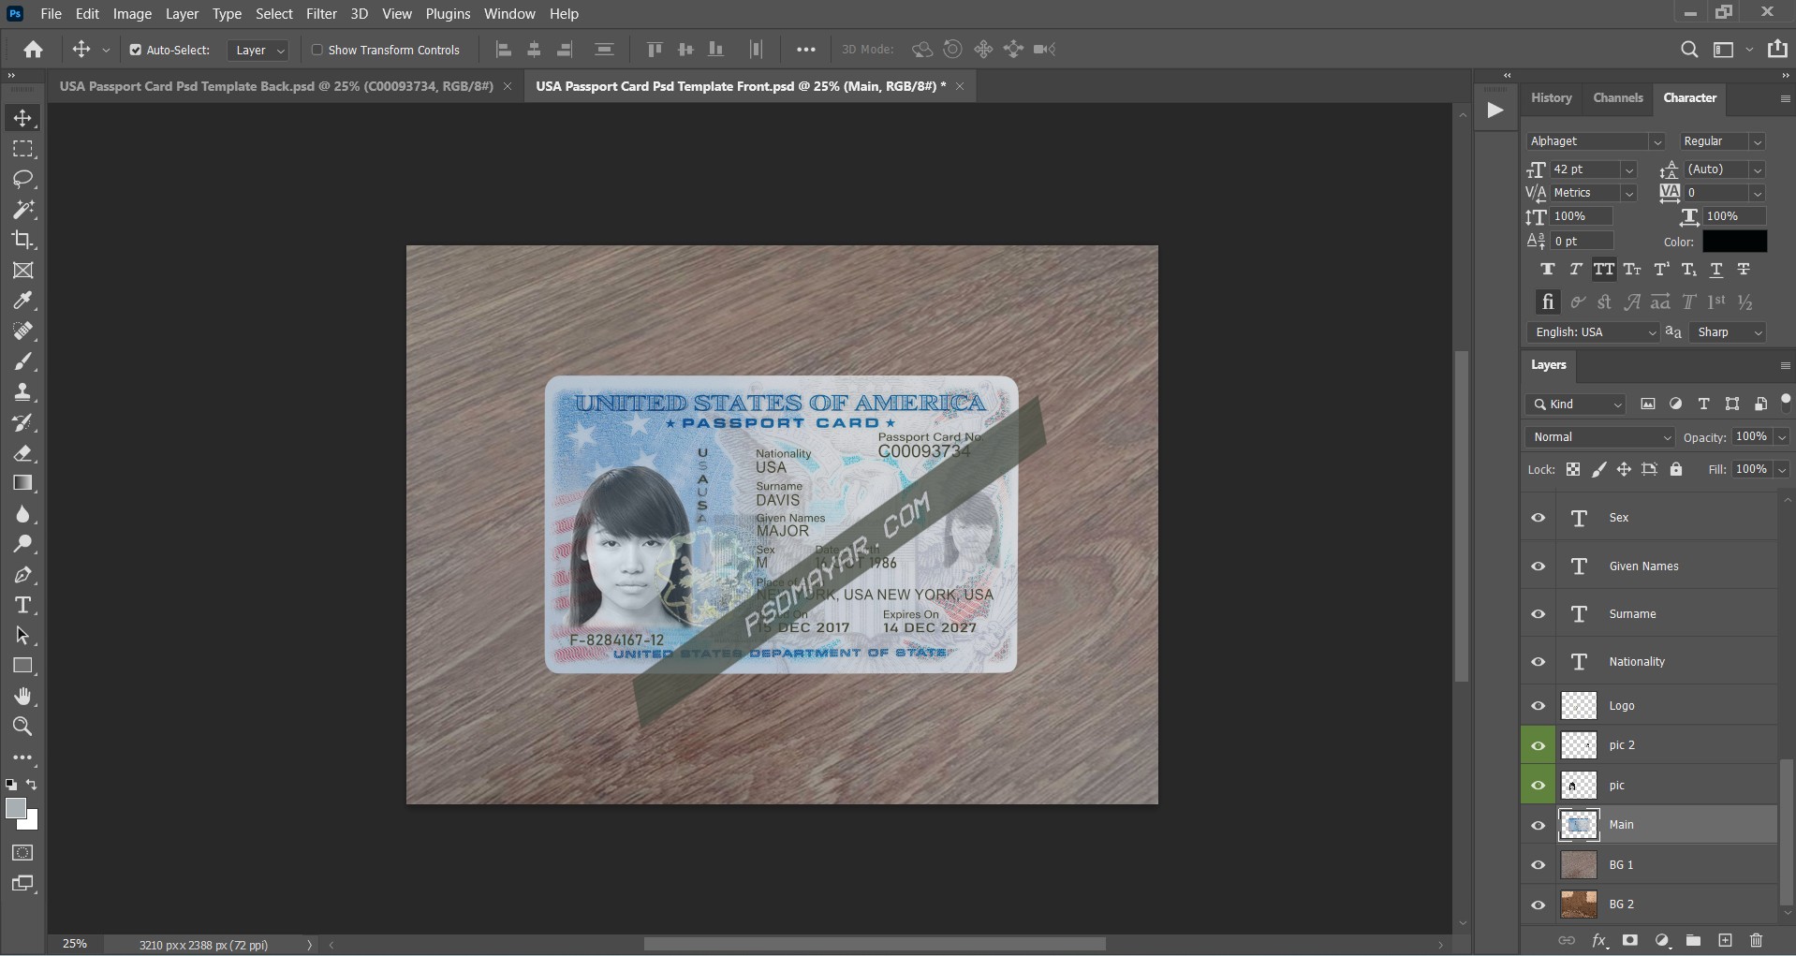Click the Share icon
Viewport: 1796px width, 956px height.
1777,50
